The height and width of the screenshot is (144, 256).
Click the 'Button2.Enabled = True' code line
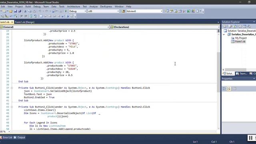39,98
